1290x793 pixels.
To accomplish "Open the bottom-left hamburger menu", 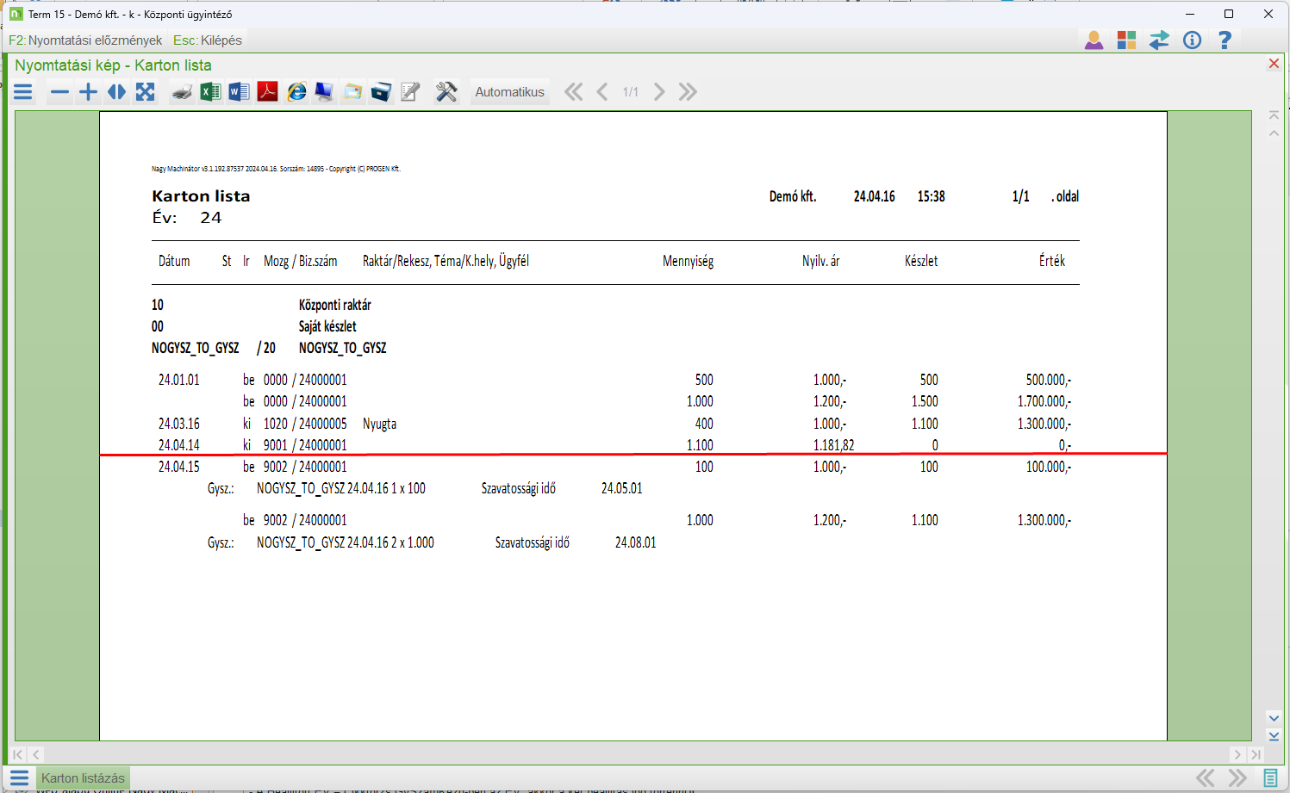I will [19, 778].
